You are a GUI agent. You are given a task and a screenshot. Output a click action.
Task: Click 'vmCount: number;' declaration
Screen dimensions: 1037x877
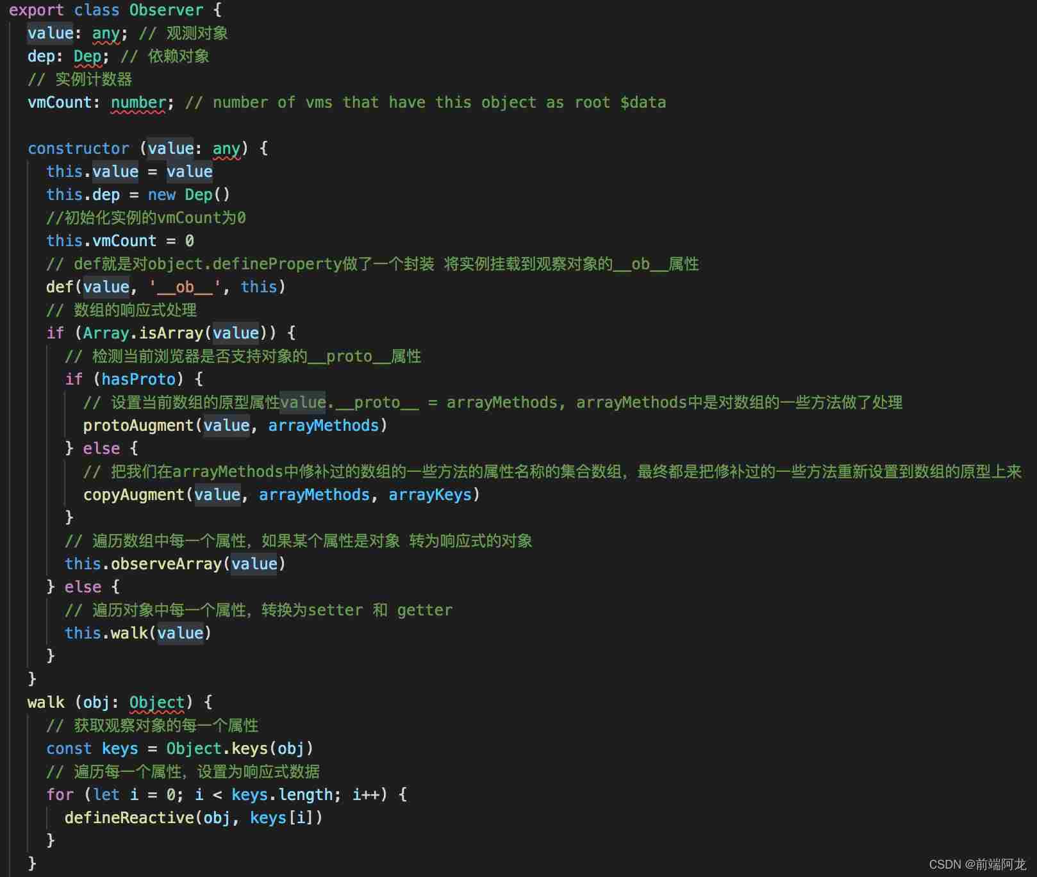click(x=101, y=103)
